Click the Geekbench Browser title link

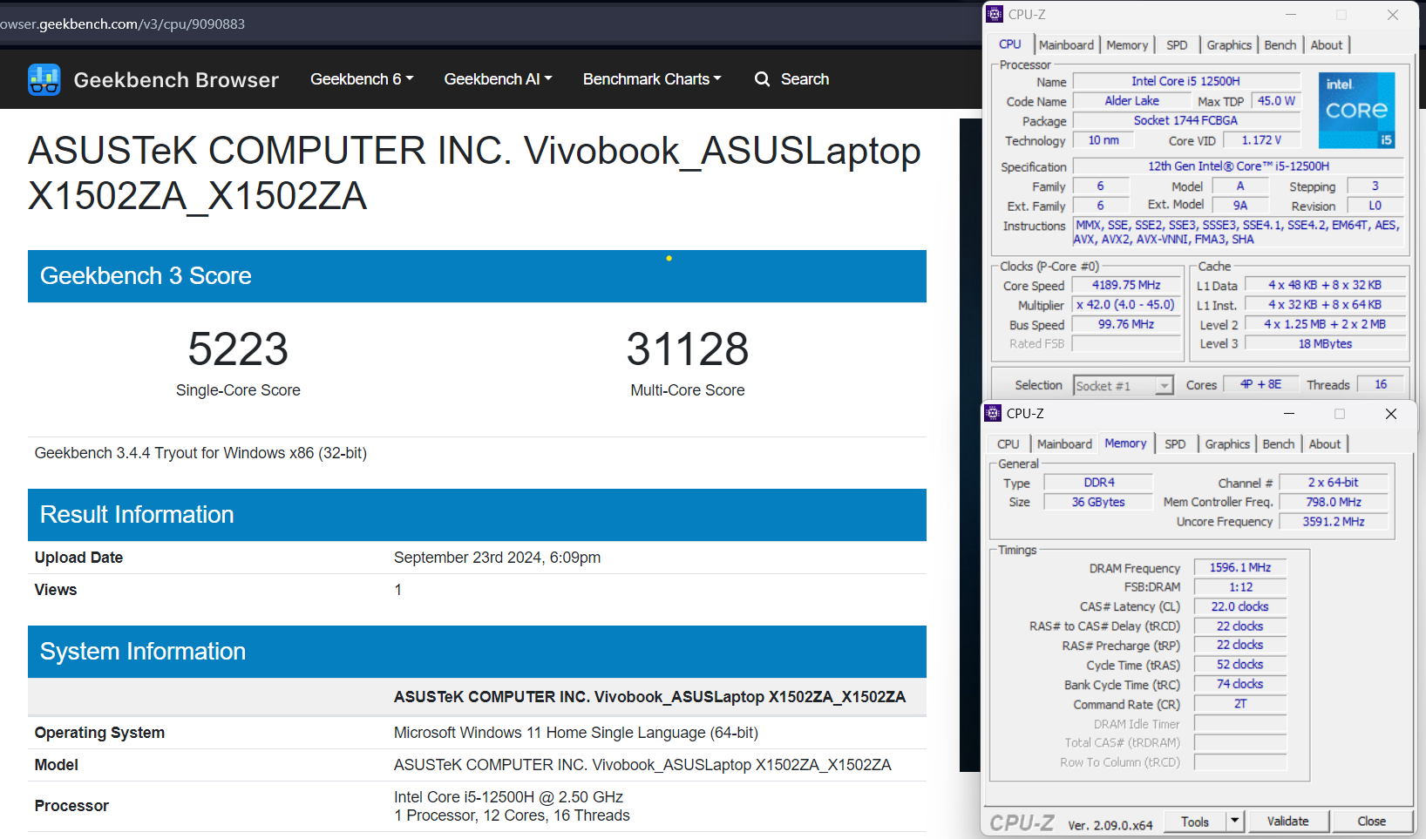(x=176, y=80)
